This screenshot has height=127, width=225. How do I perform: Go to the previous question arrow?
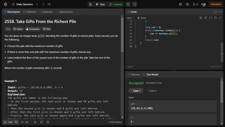(37, 4)
